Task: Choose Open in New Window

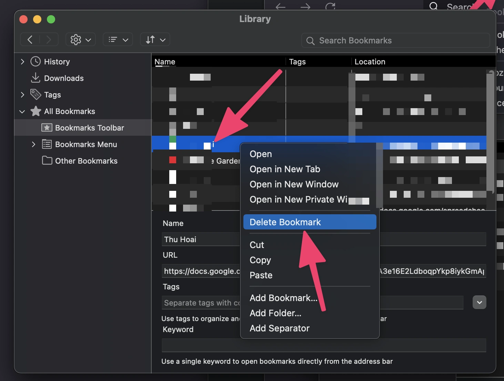Action: (x=310, y=184)
